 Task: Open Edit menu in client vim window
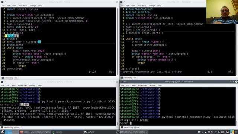click(x=127, y=6)
